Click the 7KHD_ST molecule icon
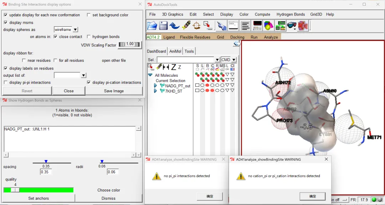385x205 pixels. [x=162, y=91]
